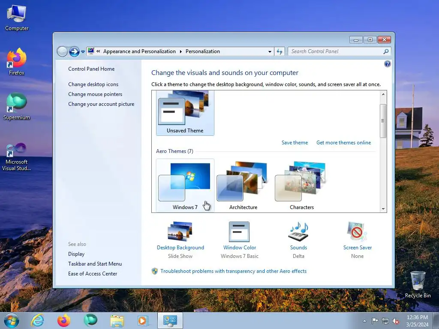This screenshot has height=329, width=439.
Task: Click the taskbar clock and date
Action: coord(417,321)
